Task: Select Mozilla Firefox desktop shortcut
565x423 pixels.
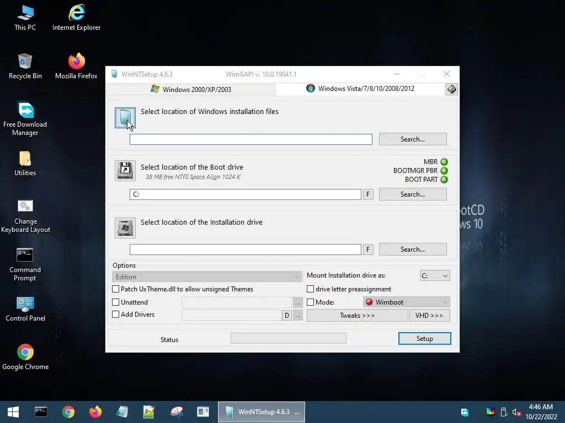Action: tap(76, 66)
